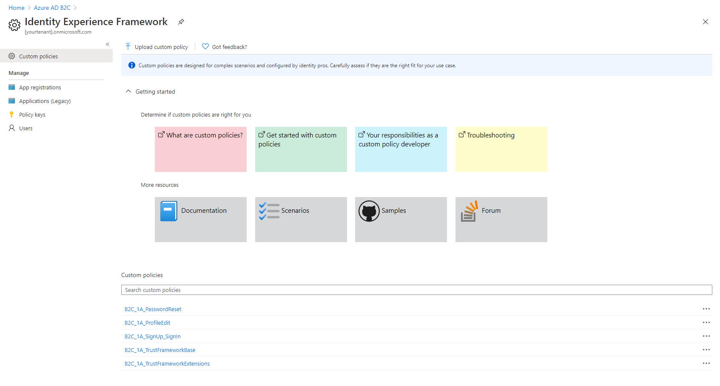Focus the Search custom policies field
The height and width of the screenshot is (386, 720).
click(x=417, y=290)
